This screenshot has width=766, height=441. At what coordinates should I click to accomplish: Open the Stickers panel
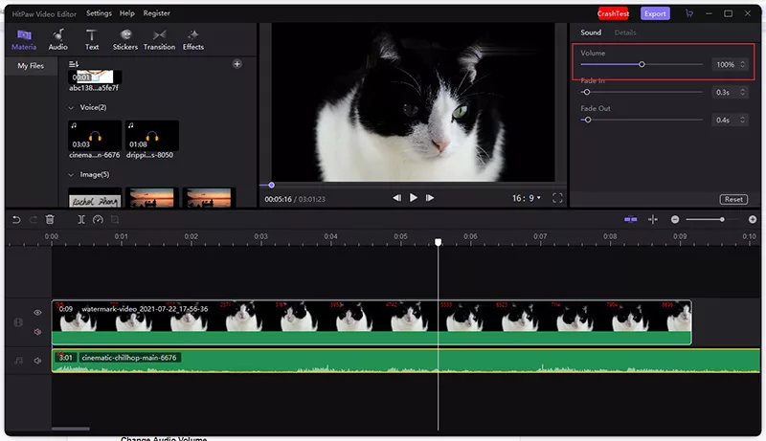pyautogui.click(x=124, y=39)
